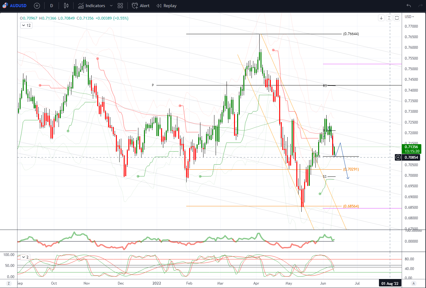This screenshot has width=426, height=288.
Task: Redo the last chart action
Action: pyautogui.click(x=420, y=6)
